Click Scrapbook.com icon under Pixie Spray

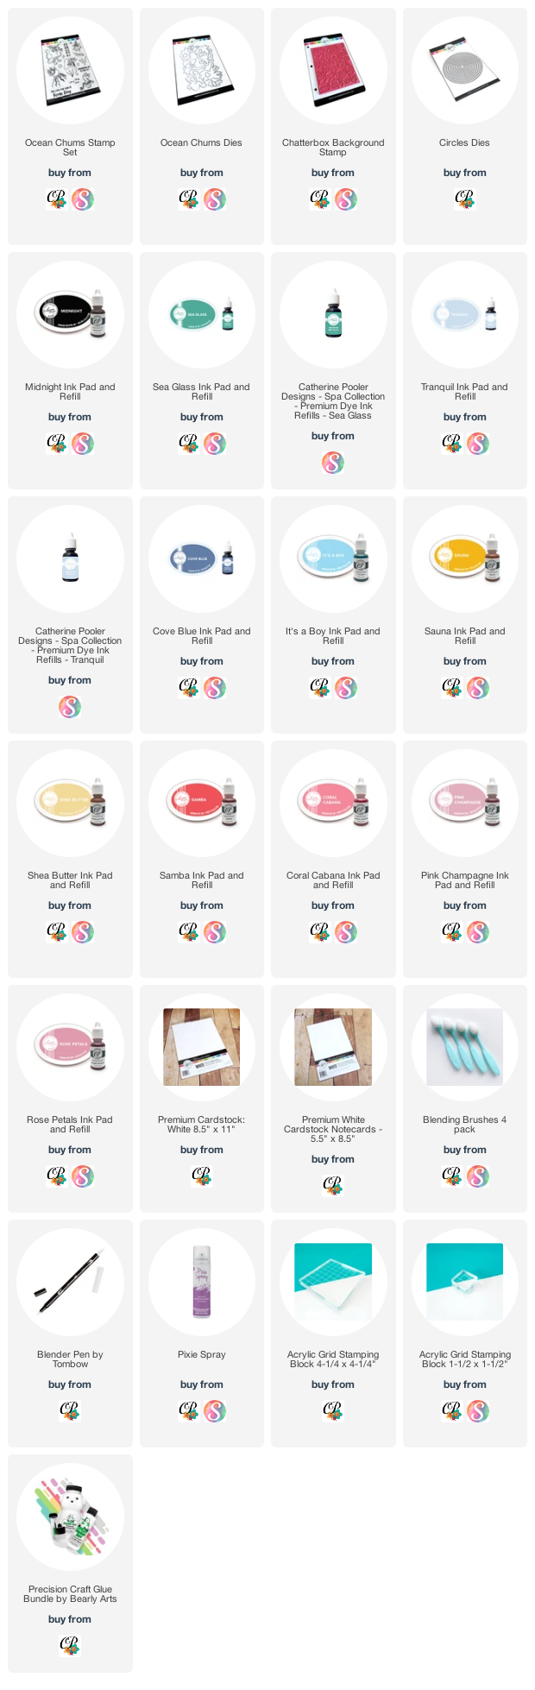tap(215, 1411)
